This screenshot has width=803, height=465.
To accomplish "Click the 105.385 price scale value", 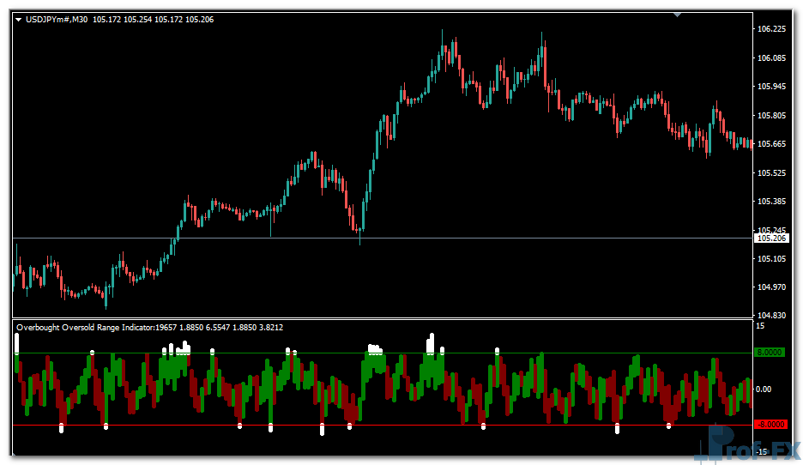I will (x=772, y=202).
